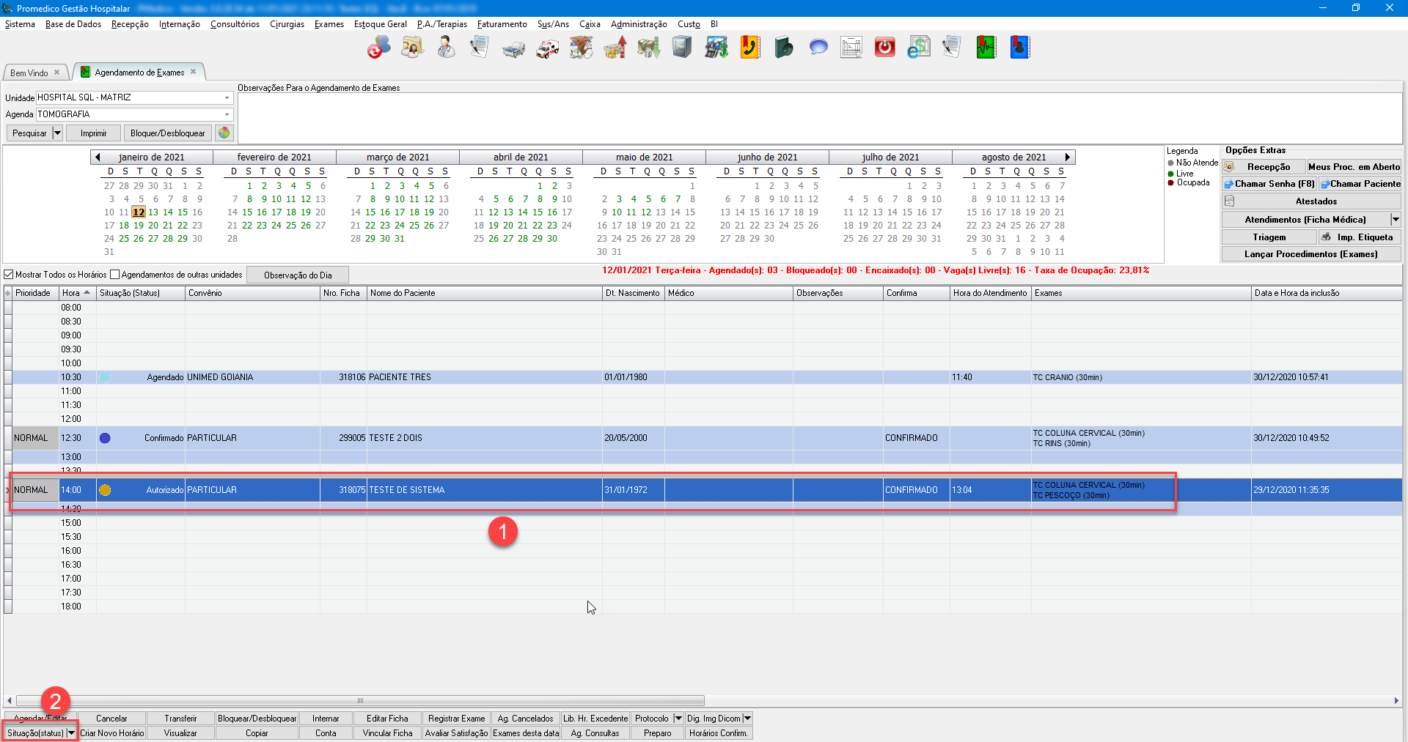Click the red power button icon
This screenshot has width=1408, height=742.
tap(885, 48)
